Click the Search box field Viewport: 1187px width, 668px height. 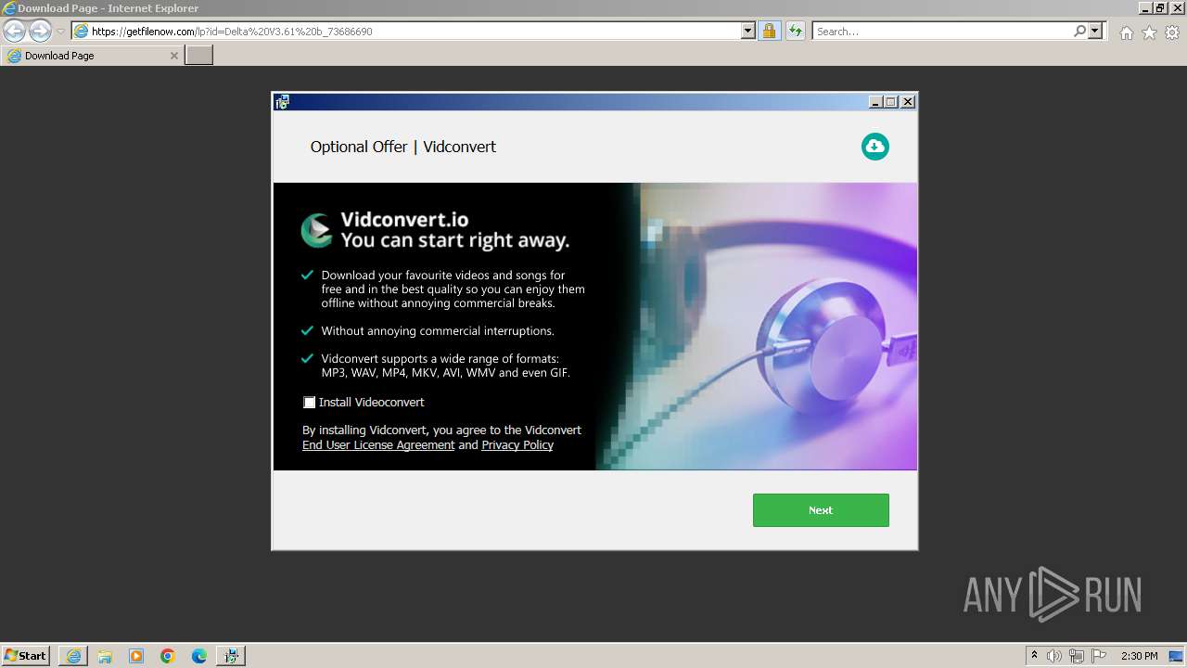coord(942,32)
